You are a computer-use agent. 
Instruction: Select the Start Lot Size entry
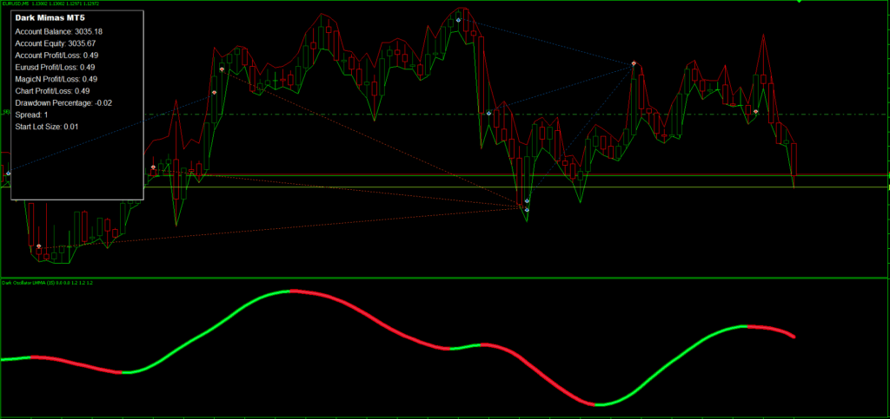pos(47,127)
